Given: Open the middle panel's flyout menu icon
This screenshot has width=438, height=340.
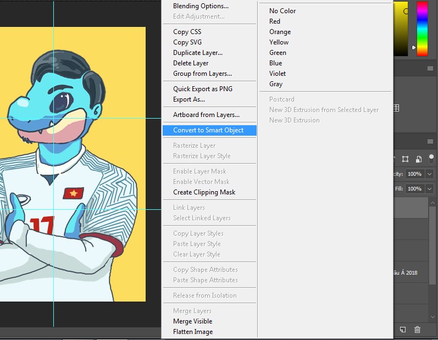Looking at the screenshot, I should click(x=430, y=69).
